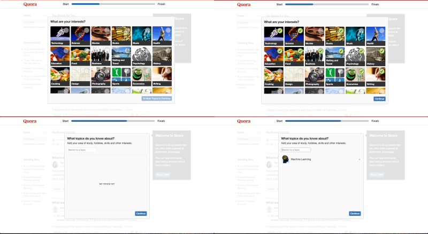Click the Start–Finish progress bar in top-right panel

coord(327,4)
